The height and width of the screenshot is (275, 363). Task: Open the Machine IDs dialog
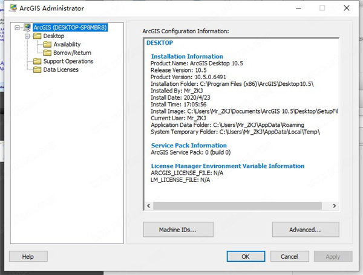pos(178,230)
